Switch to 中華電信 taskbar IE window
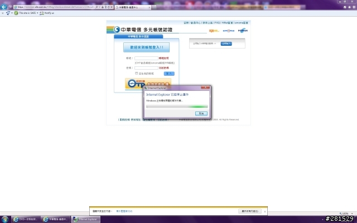357x223 pixels. point(56,219)
